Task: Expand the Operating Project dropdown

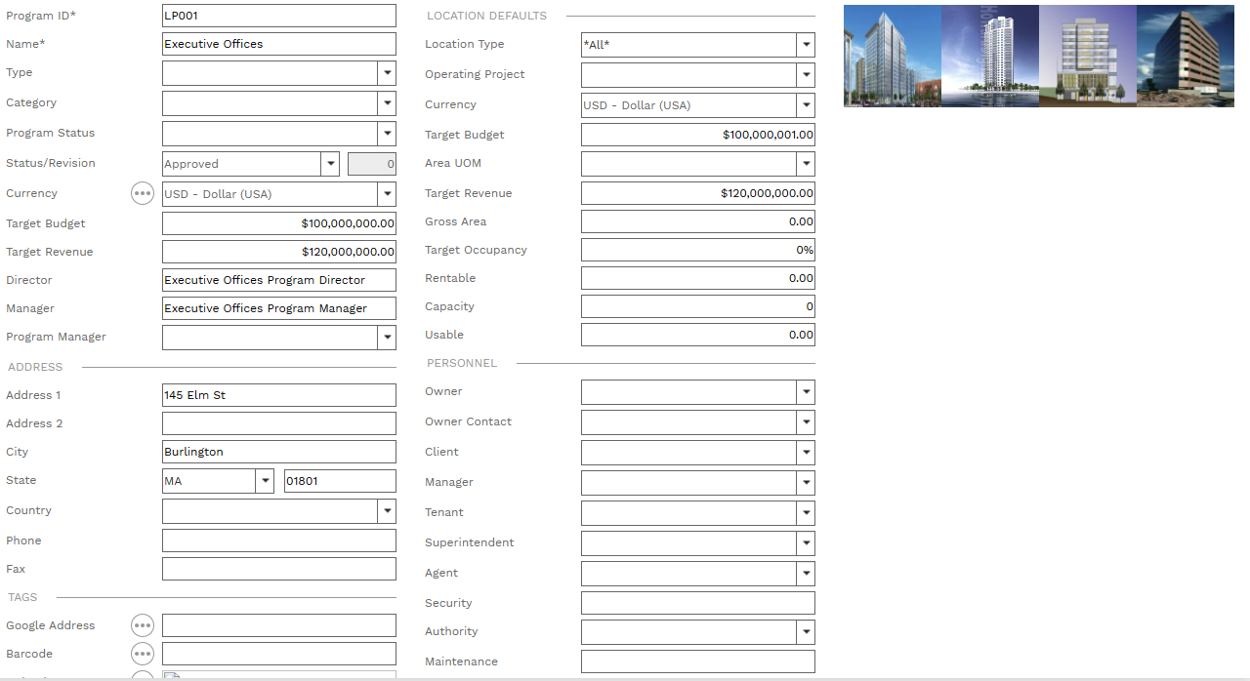Action: tap(806, 75)
